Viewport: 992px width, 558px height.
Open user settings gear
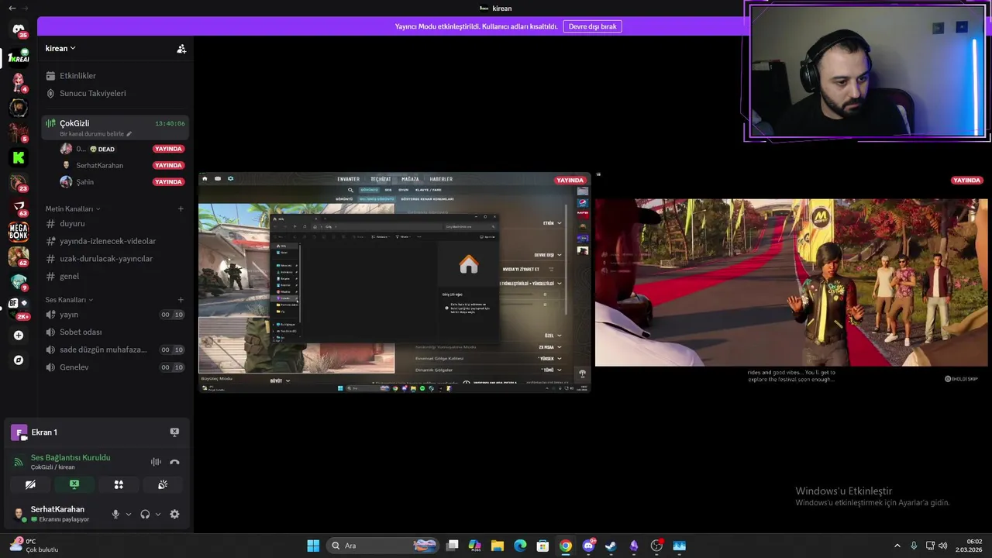pyautogui.click(x=174, y=514)
